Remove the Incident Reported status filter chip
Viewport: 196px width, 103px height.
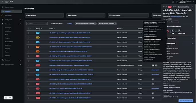[x=115, y=23]
